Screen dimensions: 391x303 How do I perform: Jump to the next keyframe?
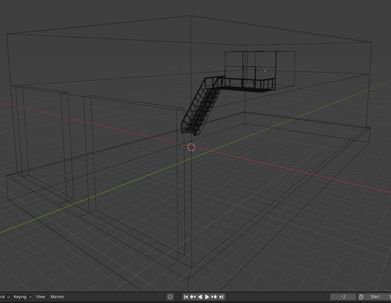click(214, 297)
